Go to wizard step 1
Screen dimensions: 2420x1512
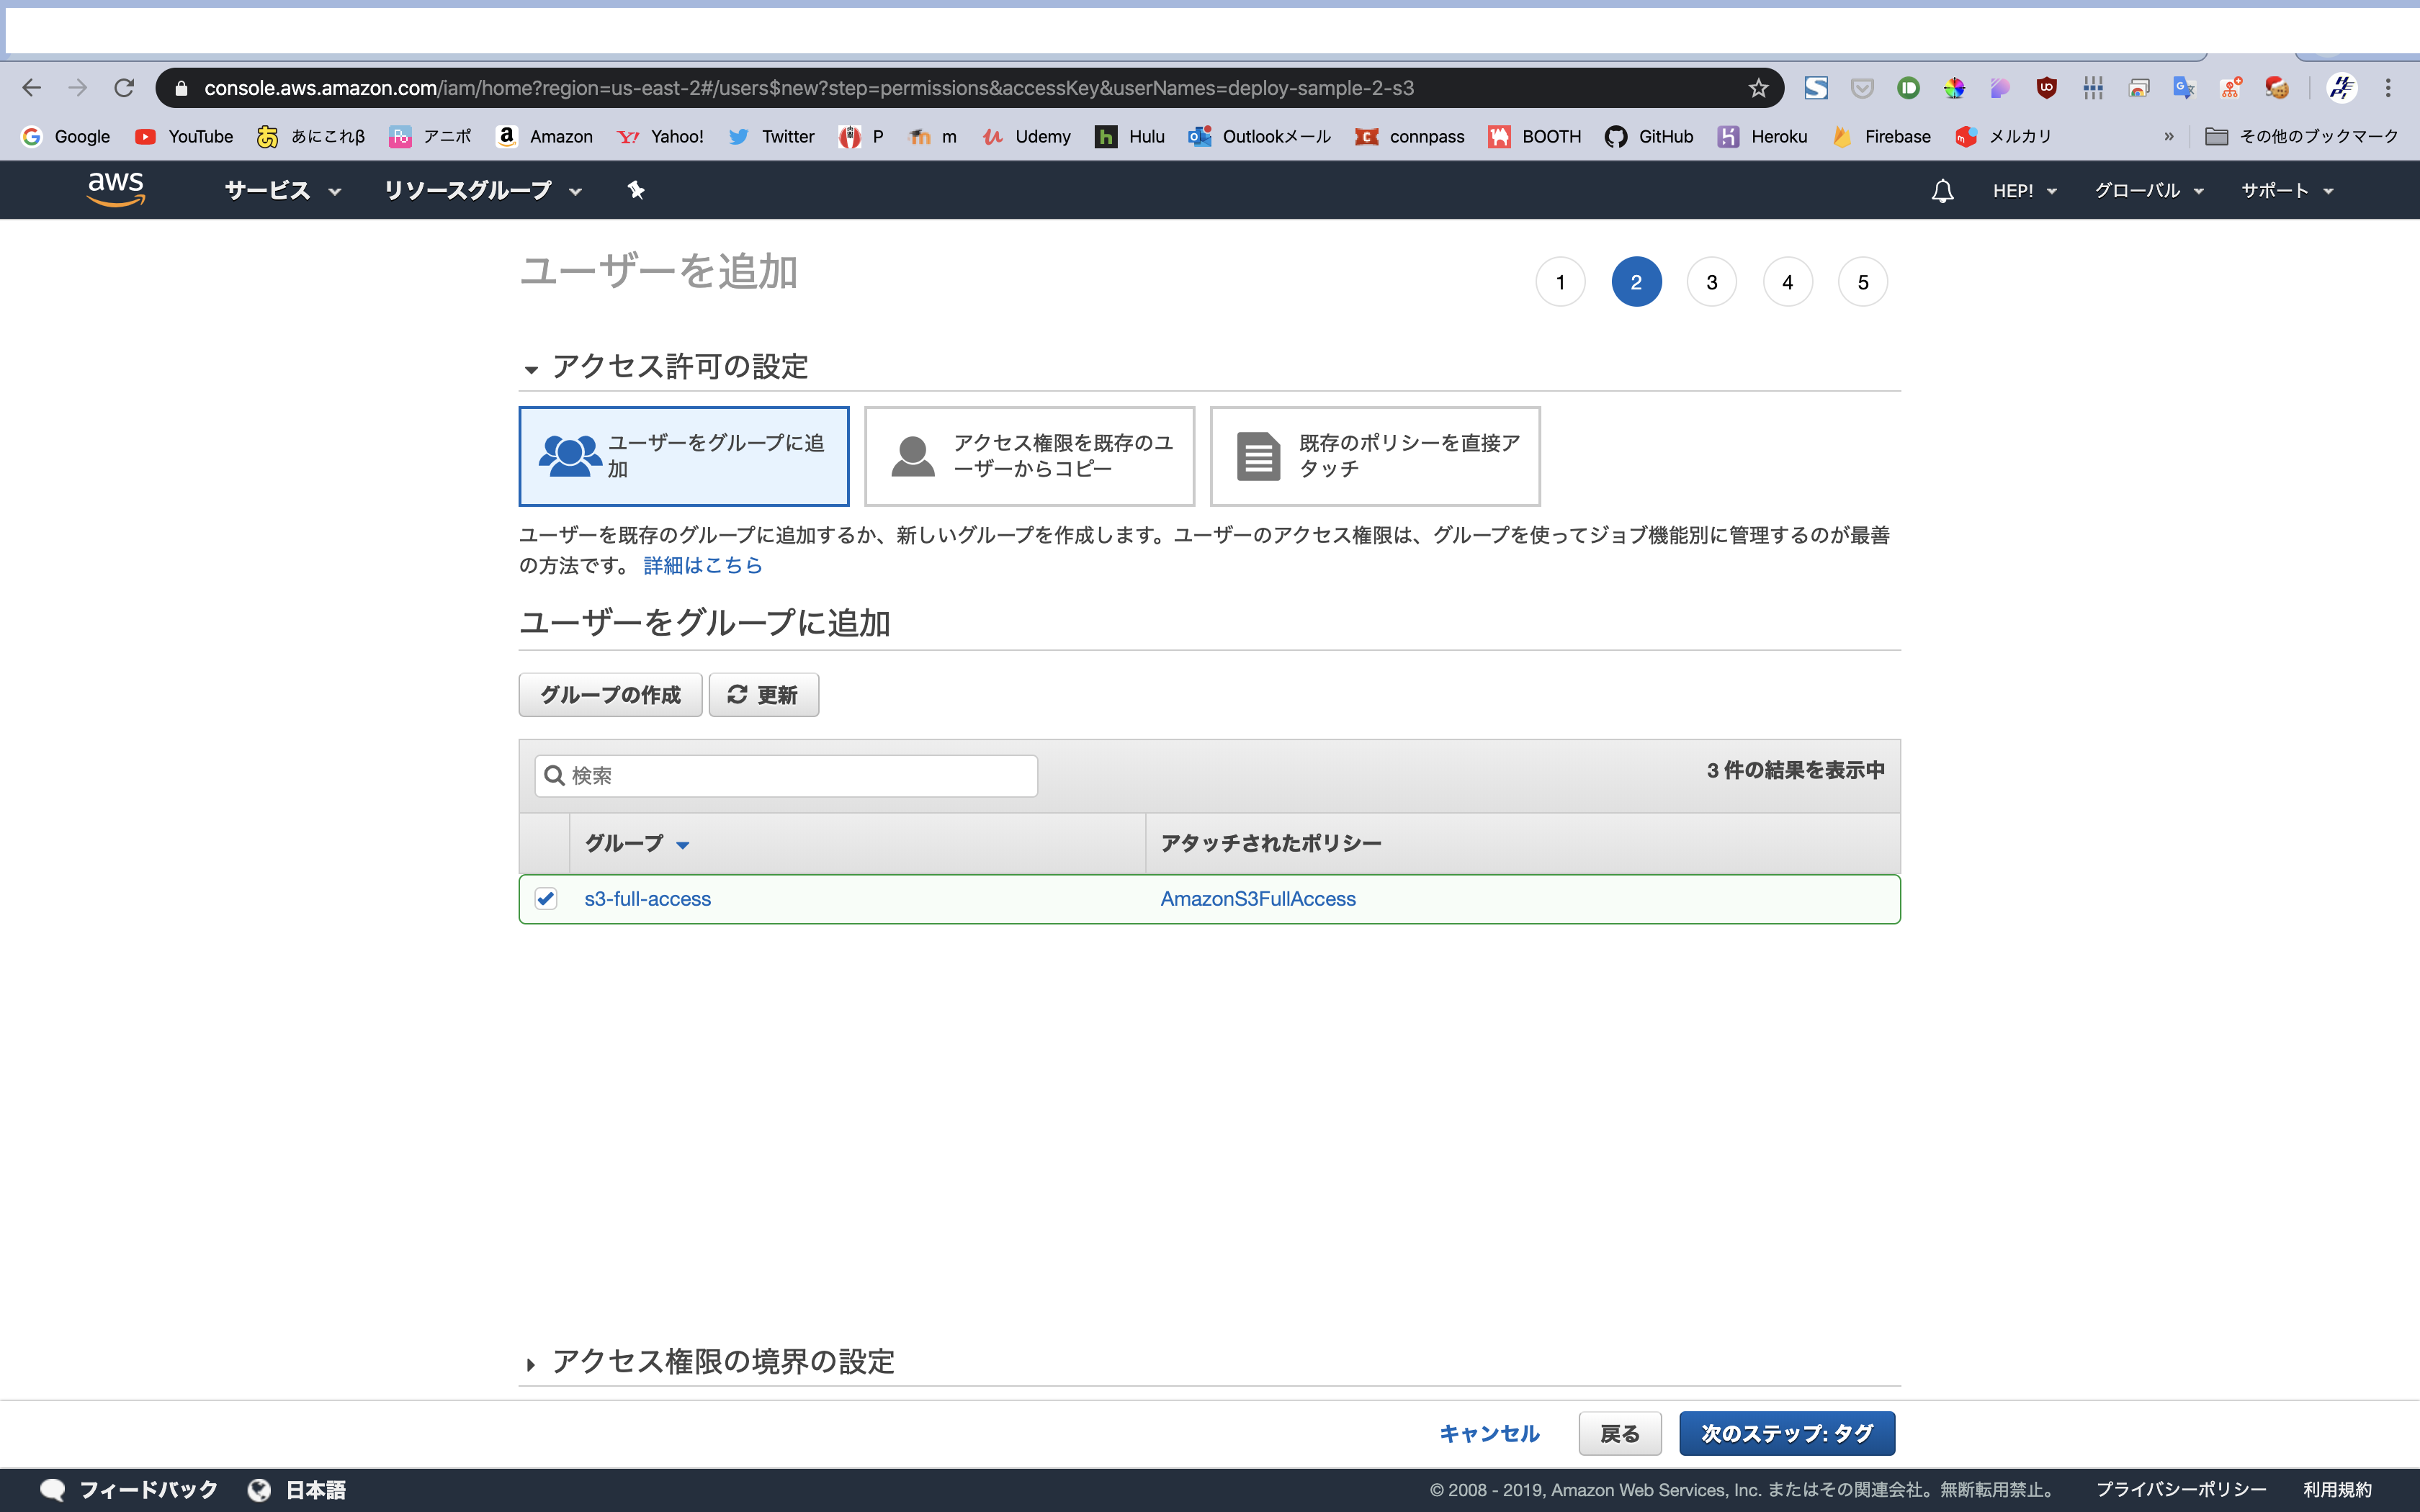[x=1560, y=282]
